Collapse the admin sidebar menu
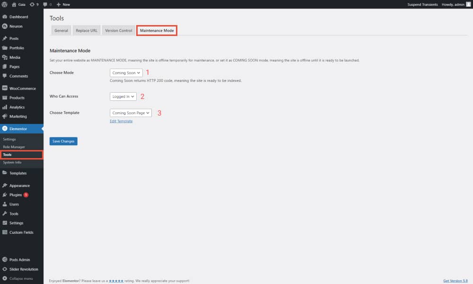Image resolution: width=473 pixels, height=284 pixels. [21, 278]
